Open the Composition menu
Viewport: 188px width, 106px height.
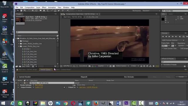click(x=29, y=7)
